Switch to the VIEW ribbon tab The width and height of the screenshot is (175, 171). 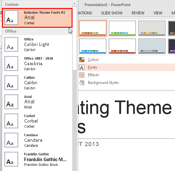click(x=158, y=13)
